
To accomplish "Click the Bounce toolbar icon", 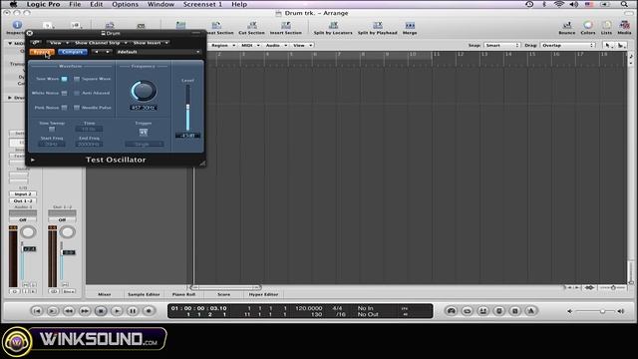I will tap(567, 25).
